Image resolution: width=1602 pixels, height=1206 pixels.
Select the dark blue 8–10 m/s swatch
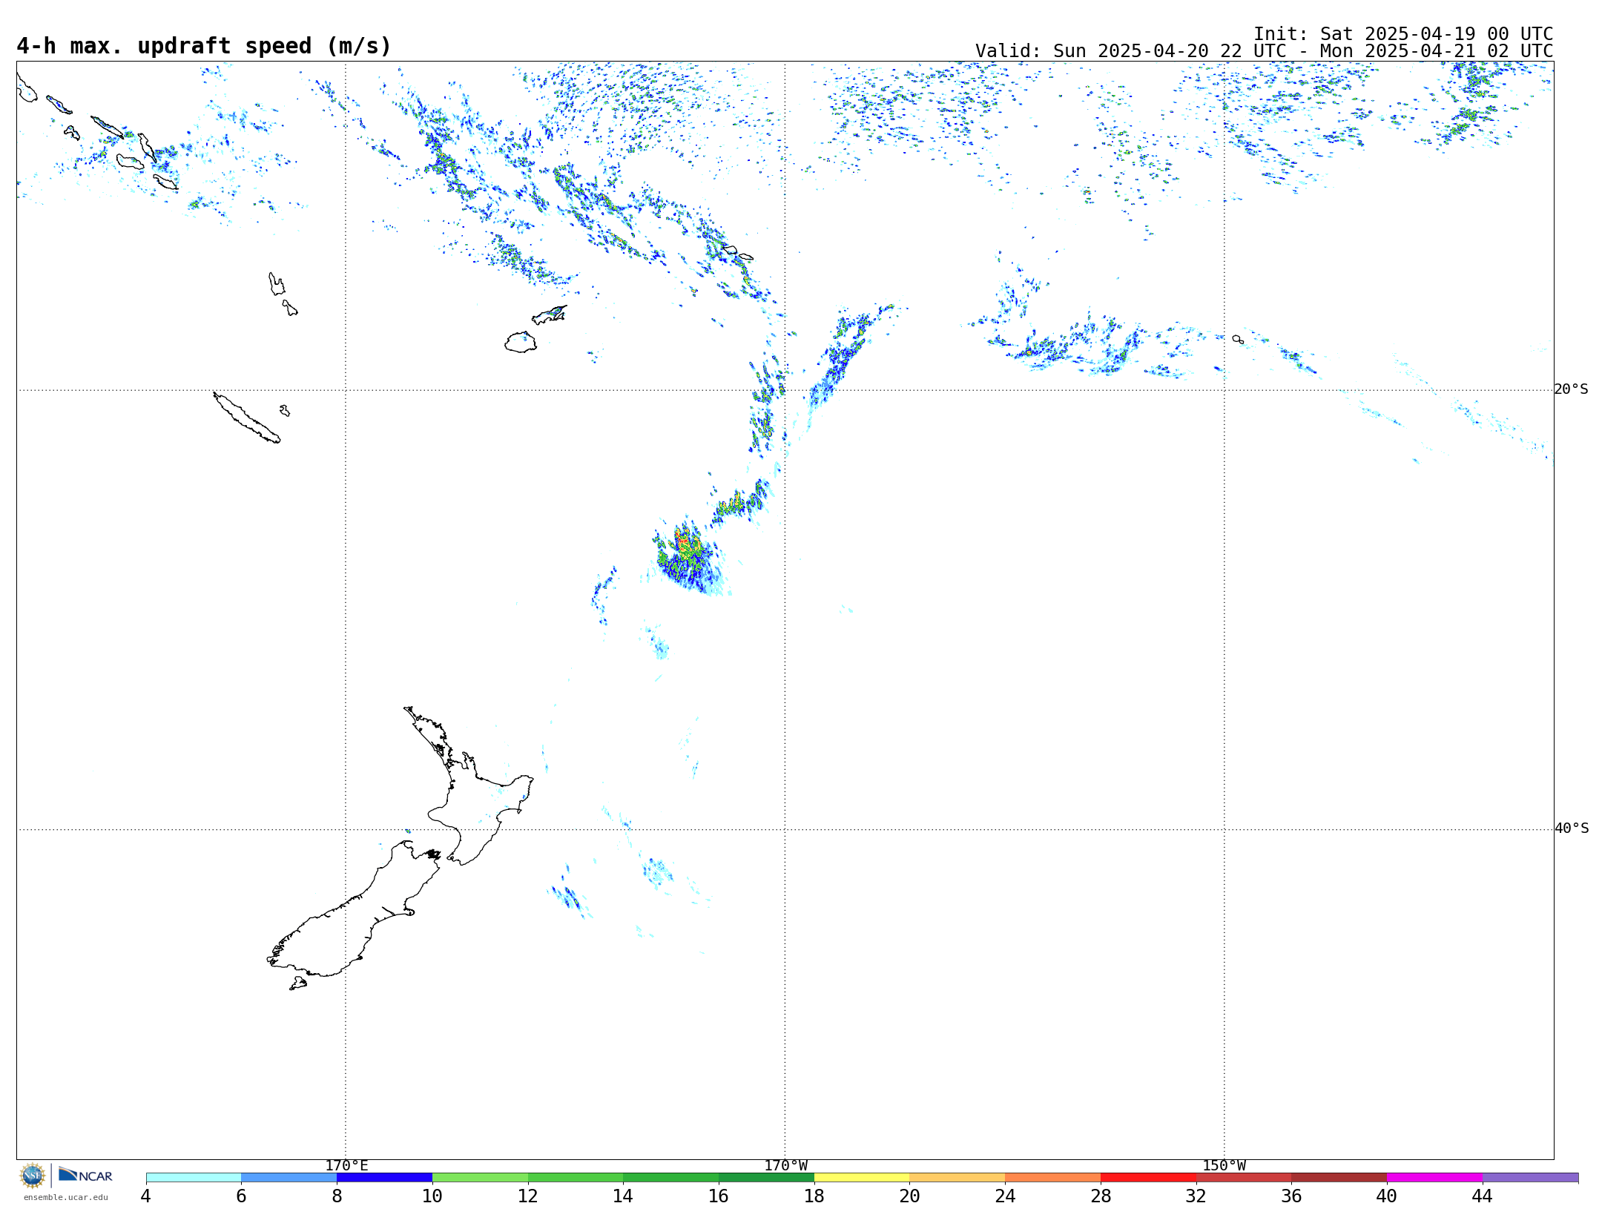point(384,1177)
